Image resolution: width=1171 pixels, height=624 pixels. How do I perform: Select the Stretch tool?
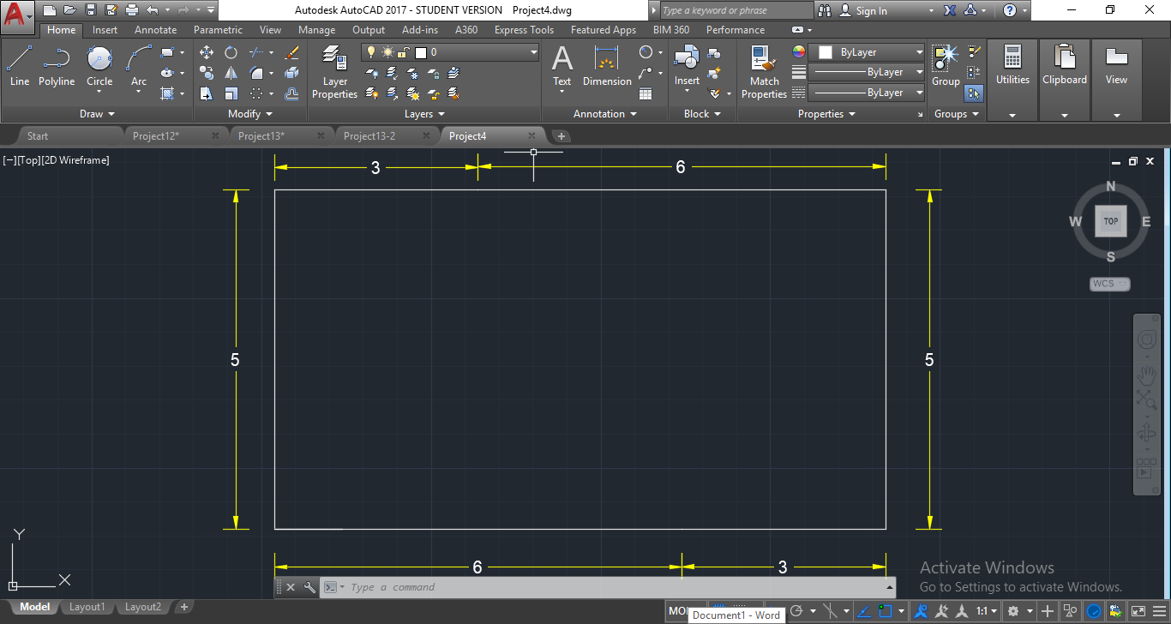[x=207, y=93]
